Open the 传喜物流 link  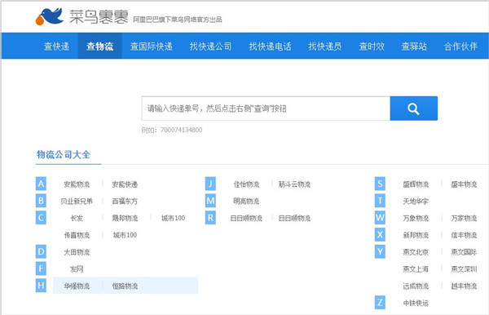coord(77,235)
